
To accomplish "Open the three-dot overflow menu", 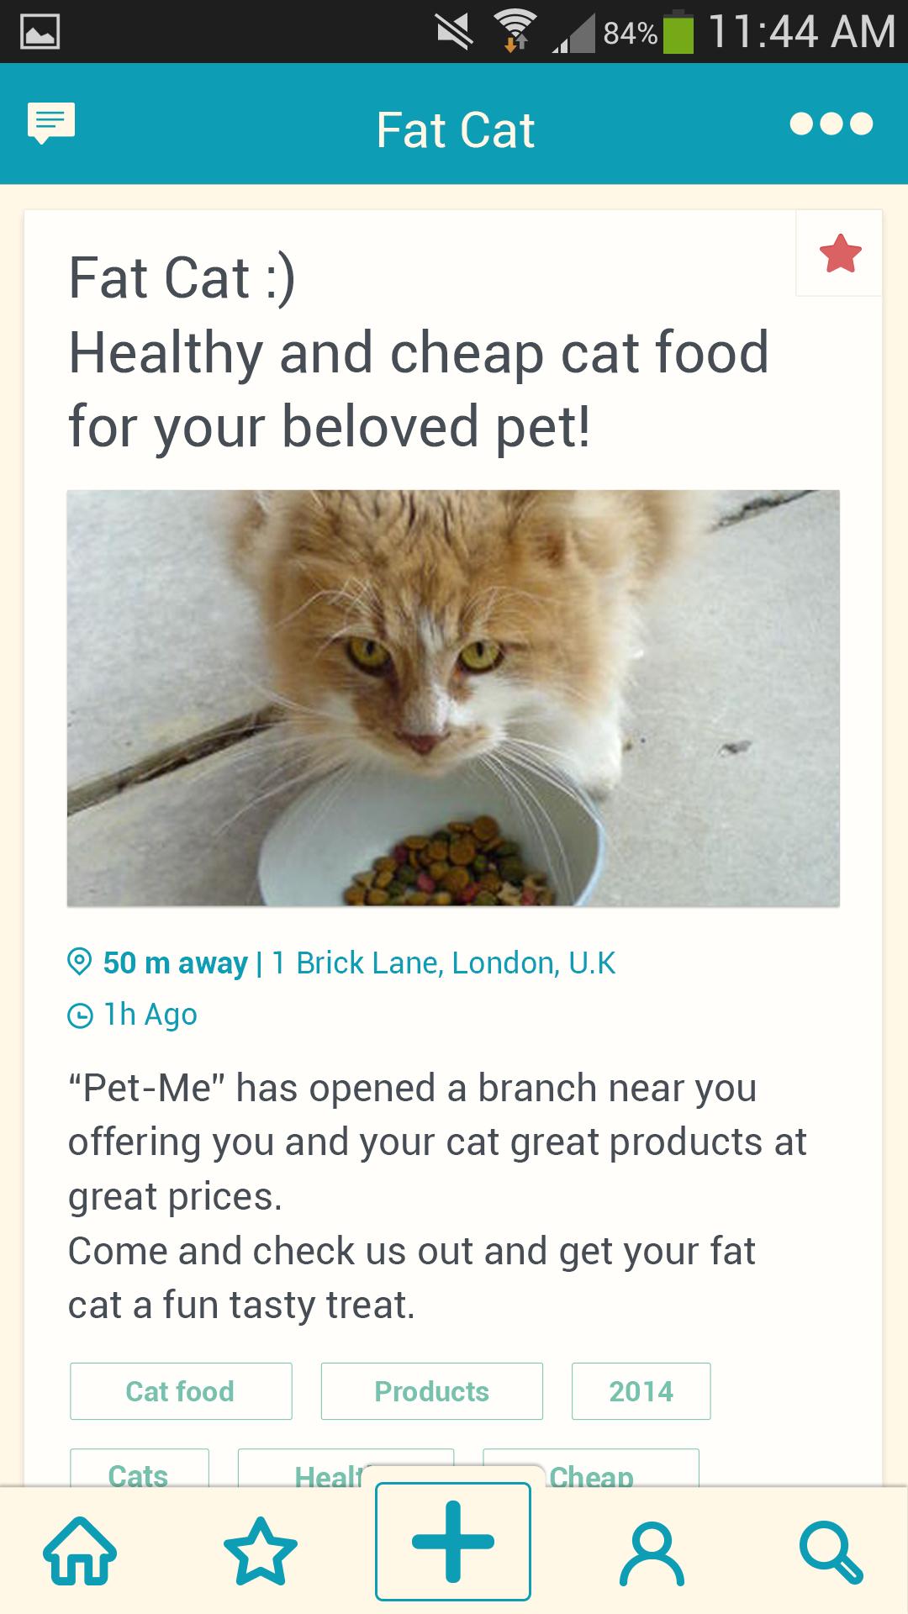I will click(831, 124).
